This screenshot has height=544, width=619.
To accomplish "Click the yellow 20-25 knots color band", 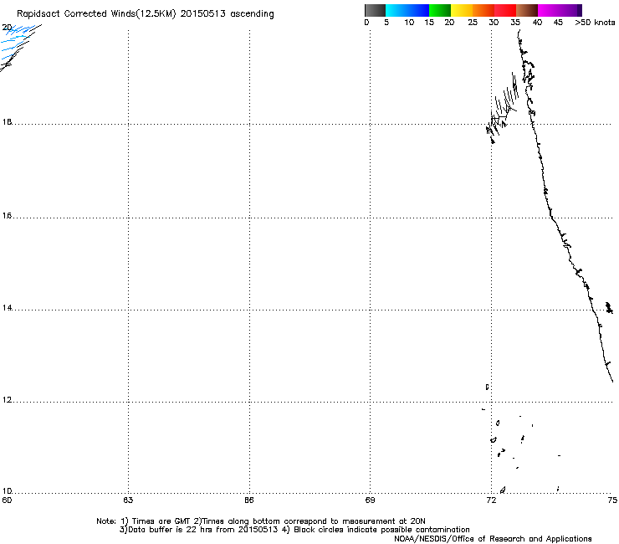I will tap(462, 10).
